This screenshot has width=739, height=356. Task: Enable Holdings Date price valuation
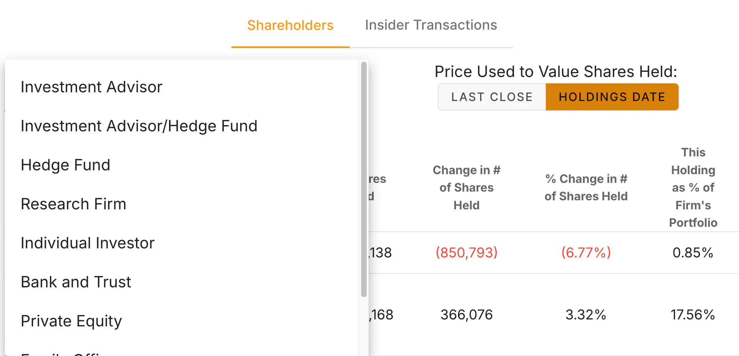click(612, 97)
